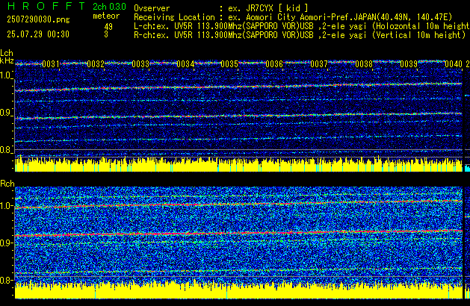Viewport: 470px width, 306px height.
Task: Click the Lch channel label
Action: (x=7, y=53)
